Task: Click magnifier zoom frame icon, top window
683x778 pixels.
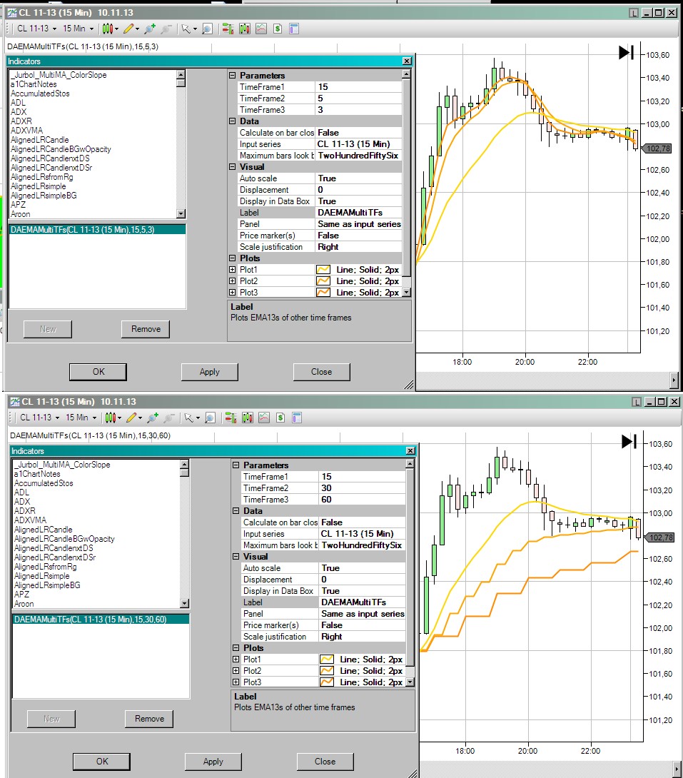Action: tap(208, 29)
